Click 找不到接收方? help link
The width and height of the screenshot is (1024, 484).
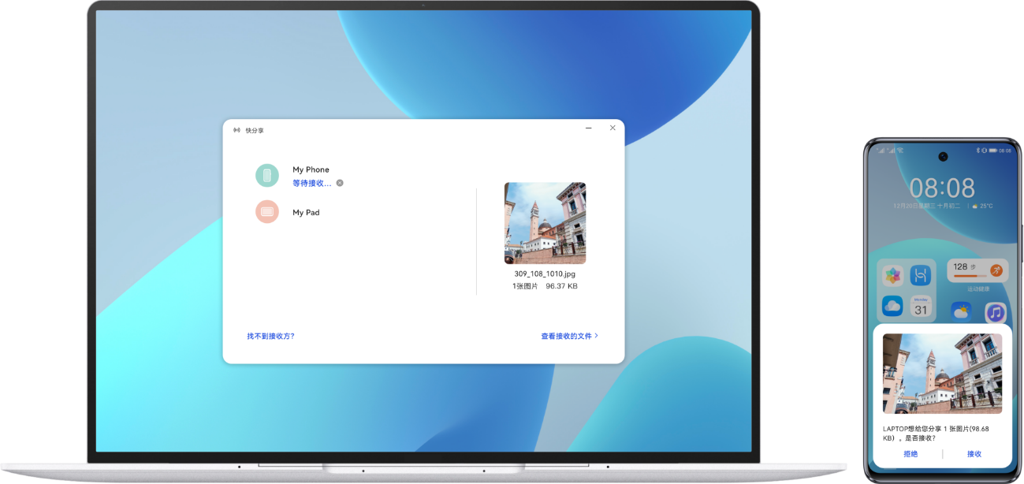[270, 336]
